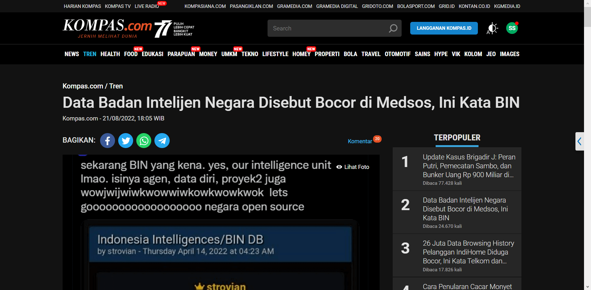Image resolution: width=591 pixels, height=290 pixels.
Task: Visit Gridoto.com link
Action: click(377, 6)
